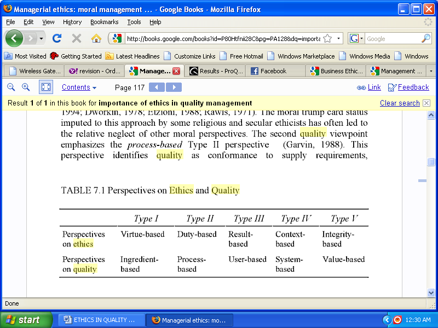The width and height of the screenshot is (438, 328).
Task: Open the Help menu
Action: tap(155, 22)
